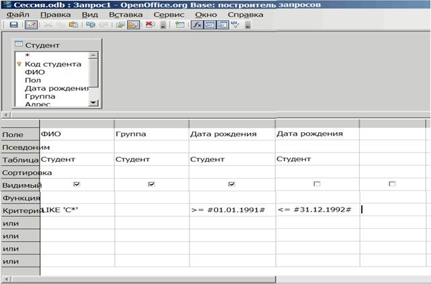This screenshot has height=284, width=431.
Task: Open Поле cell of the empty fifth column
Action: (x=392, y=134)
